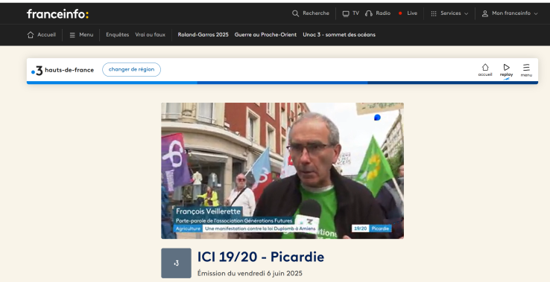Image resolution: width=550 pixels, height=282 pixels.
Task: Expand the Mon franceinfo dropdown chevron
Action: tap(536, 13)
